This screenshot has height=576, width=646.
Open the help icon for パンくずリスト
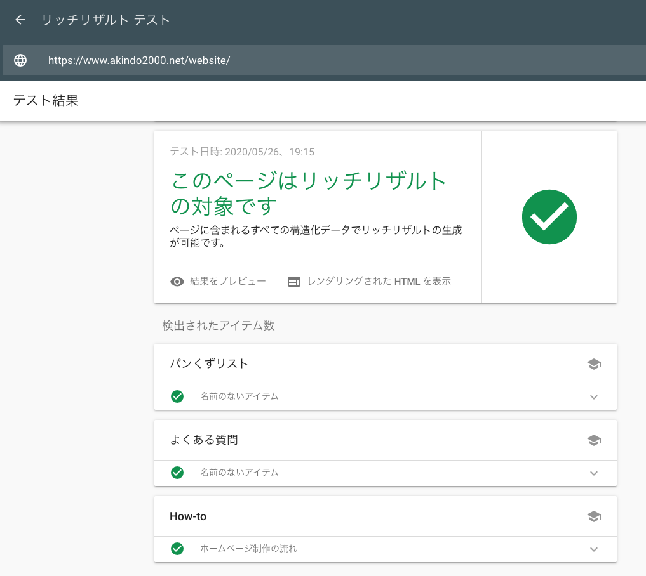(x=594, y=364)
